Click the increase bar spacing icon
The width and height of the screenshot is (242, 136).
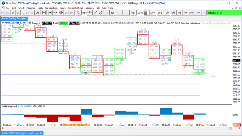50,12
